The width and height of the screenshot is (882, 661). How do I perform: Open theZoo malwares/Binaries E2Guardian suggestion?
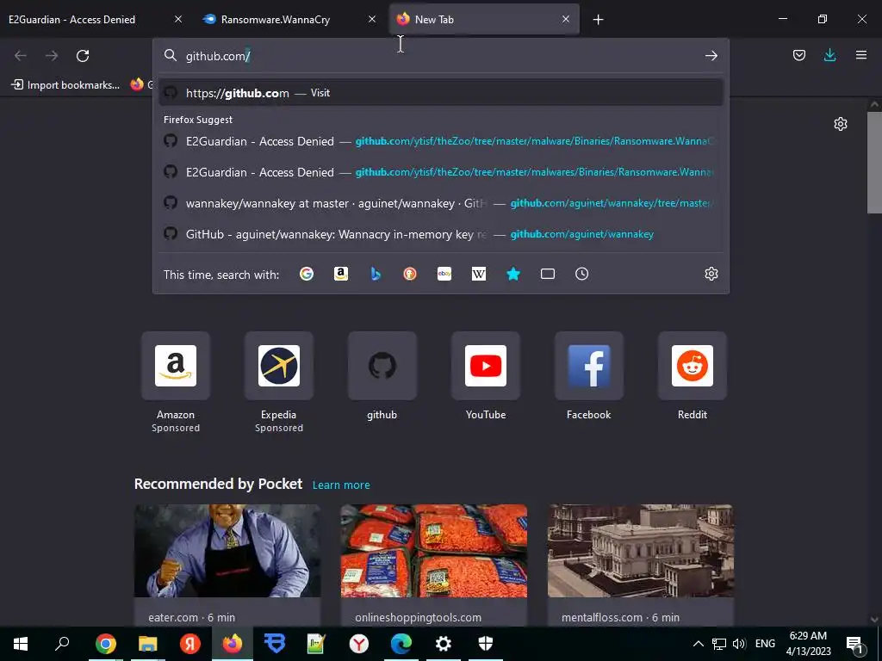tap(441, 172)
